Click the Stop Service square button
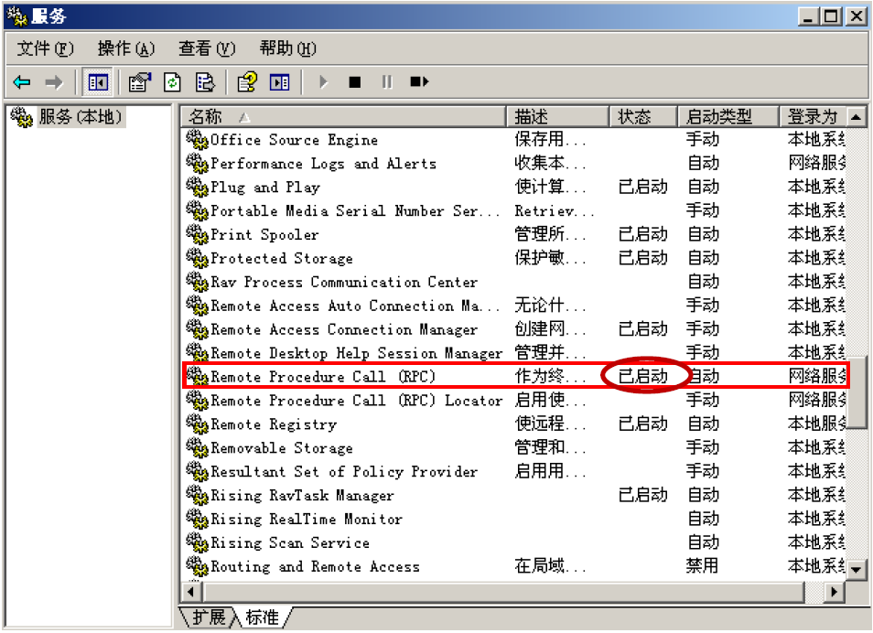 355,83
